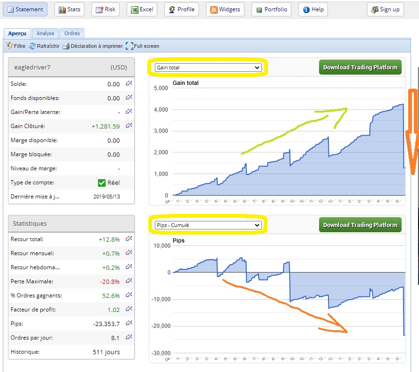Screen dimensions: 419x372
Task: Click the chart icon beside Solde
Action: click(129, 84)
